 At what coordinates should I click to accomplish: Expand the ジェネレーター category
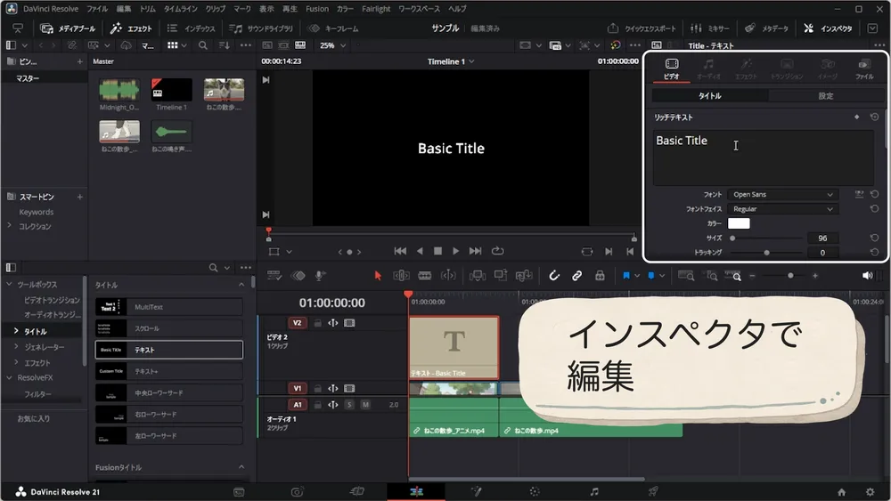pos(16,347)
